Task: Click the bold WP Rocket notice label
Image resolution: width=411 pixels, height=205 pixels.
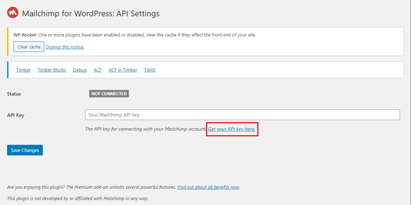Action: click(x=25, y=35)
